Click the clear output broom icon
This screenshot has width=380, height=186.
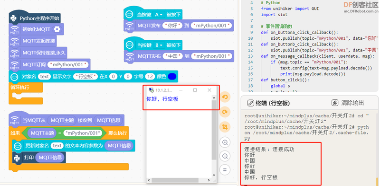coord(335,103)
